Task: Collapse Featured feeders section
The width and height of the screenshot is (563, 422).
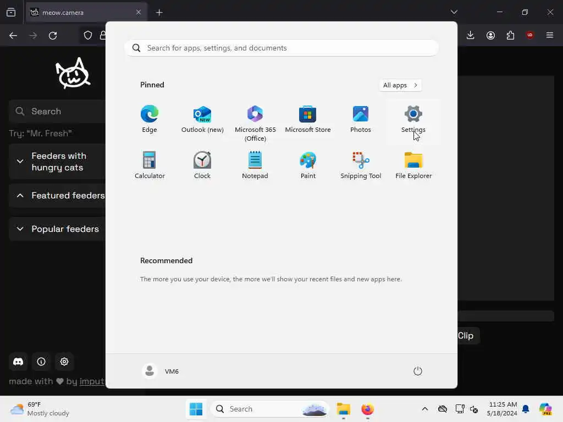Action: 57,196
